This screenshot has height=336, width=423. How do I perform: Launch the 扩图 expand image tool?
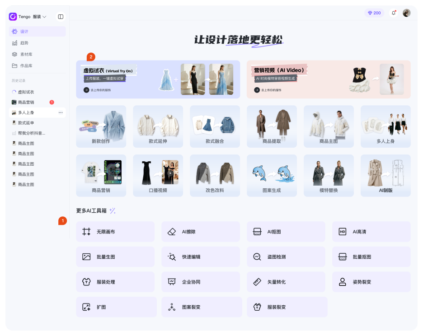coord(116,307)
